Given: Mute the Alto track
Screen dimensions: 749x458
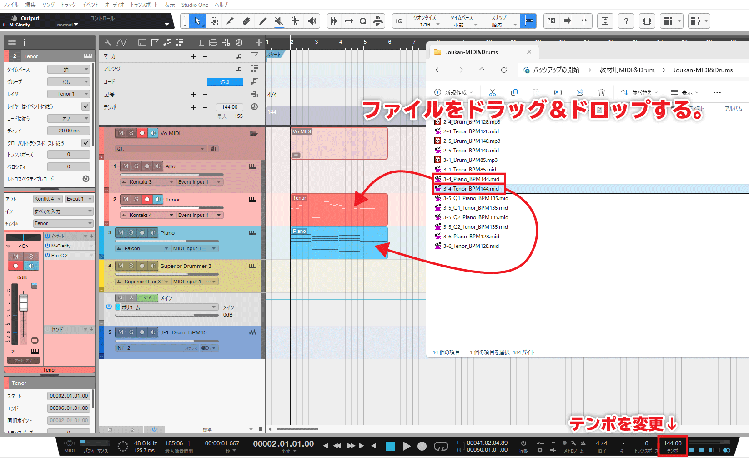Looking at the screenshot, I should pos(126,166).
